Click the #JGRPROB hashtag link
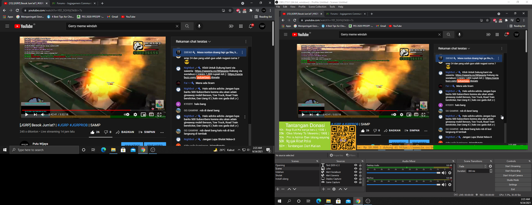This screenshot has width=532, height=205. click(x=78, y=125)
